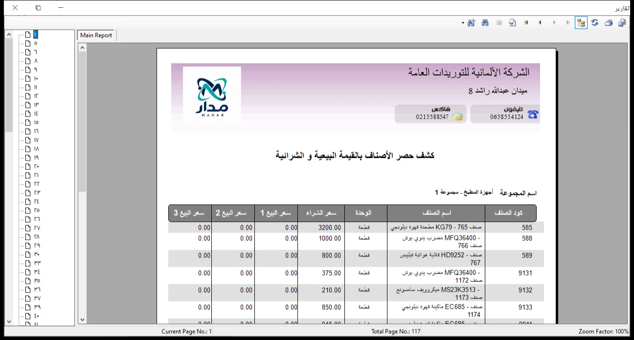The height and width of the screenshot is (340, 634).
Task: Click the report title كشف حصر الأصناف
Action: pyautogui.click(x=355, y=155)
